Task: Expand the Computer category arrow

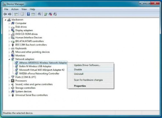Action: tap(9, 24)
